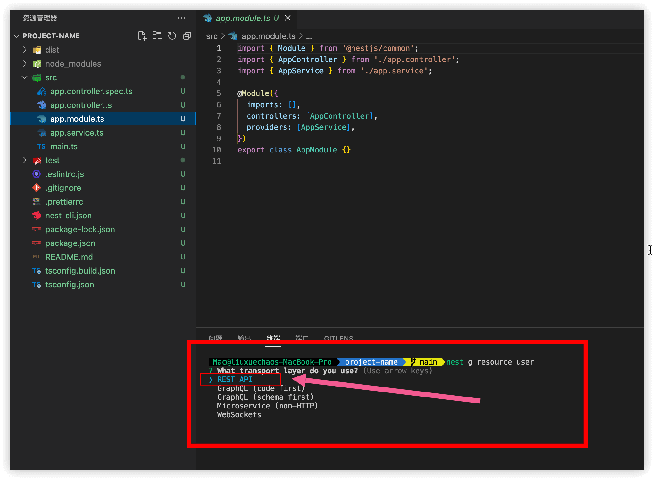Switch to the 输出 (Output) panel tab
654x480 pixels.
[x=244, y=338]
